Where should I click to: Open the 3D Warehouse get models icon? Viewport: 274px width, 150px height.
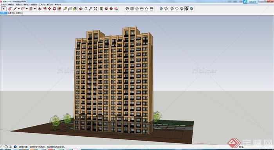(106, 9)
